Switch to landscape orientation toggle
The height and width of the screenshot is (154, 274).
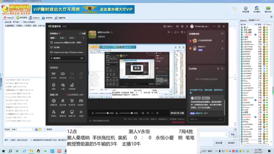tap(82, 34)
